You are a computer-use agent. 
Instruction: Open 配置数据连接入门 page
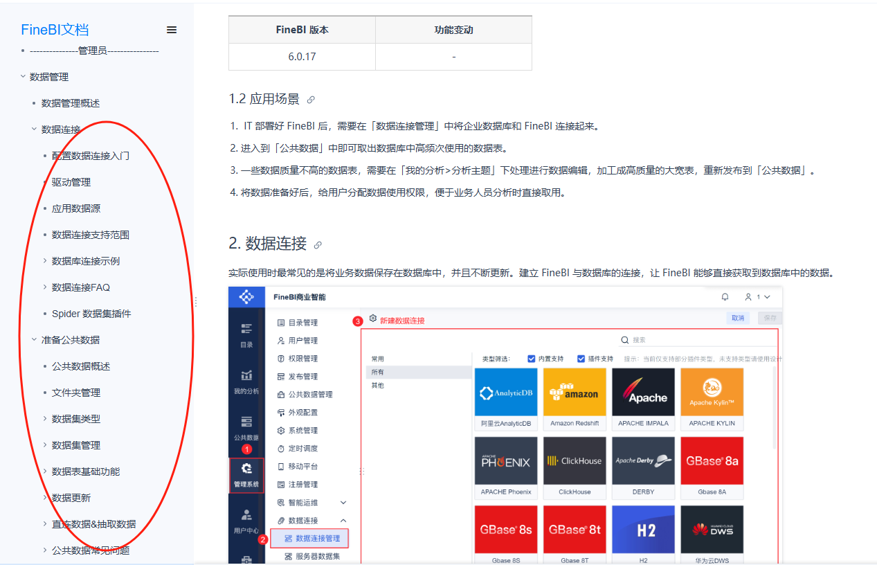coord(91,156)
